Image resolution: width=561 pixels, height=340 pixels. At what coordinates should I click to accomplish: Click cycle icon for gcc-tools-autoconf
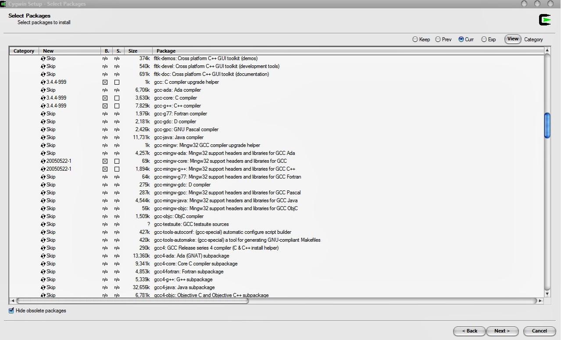(43, 232)
